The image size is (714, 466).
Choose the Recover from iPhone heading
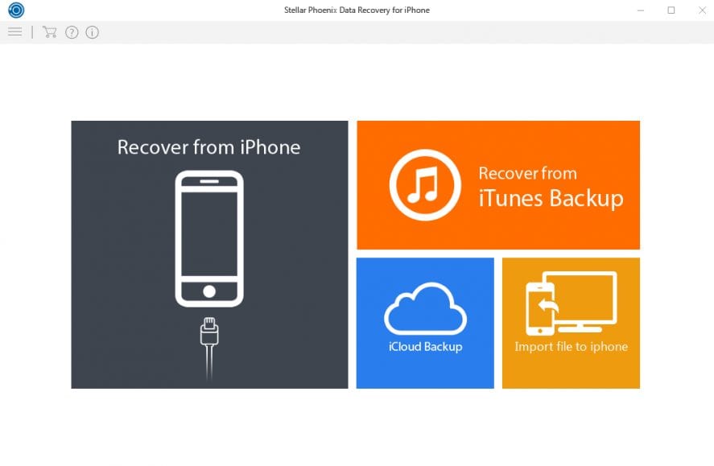[x=208, y=147]
